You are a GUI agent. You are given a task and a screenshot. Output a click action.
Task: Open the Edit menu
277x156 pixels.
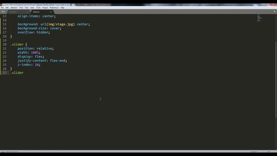click(7, 8)
